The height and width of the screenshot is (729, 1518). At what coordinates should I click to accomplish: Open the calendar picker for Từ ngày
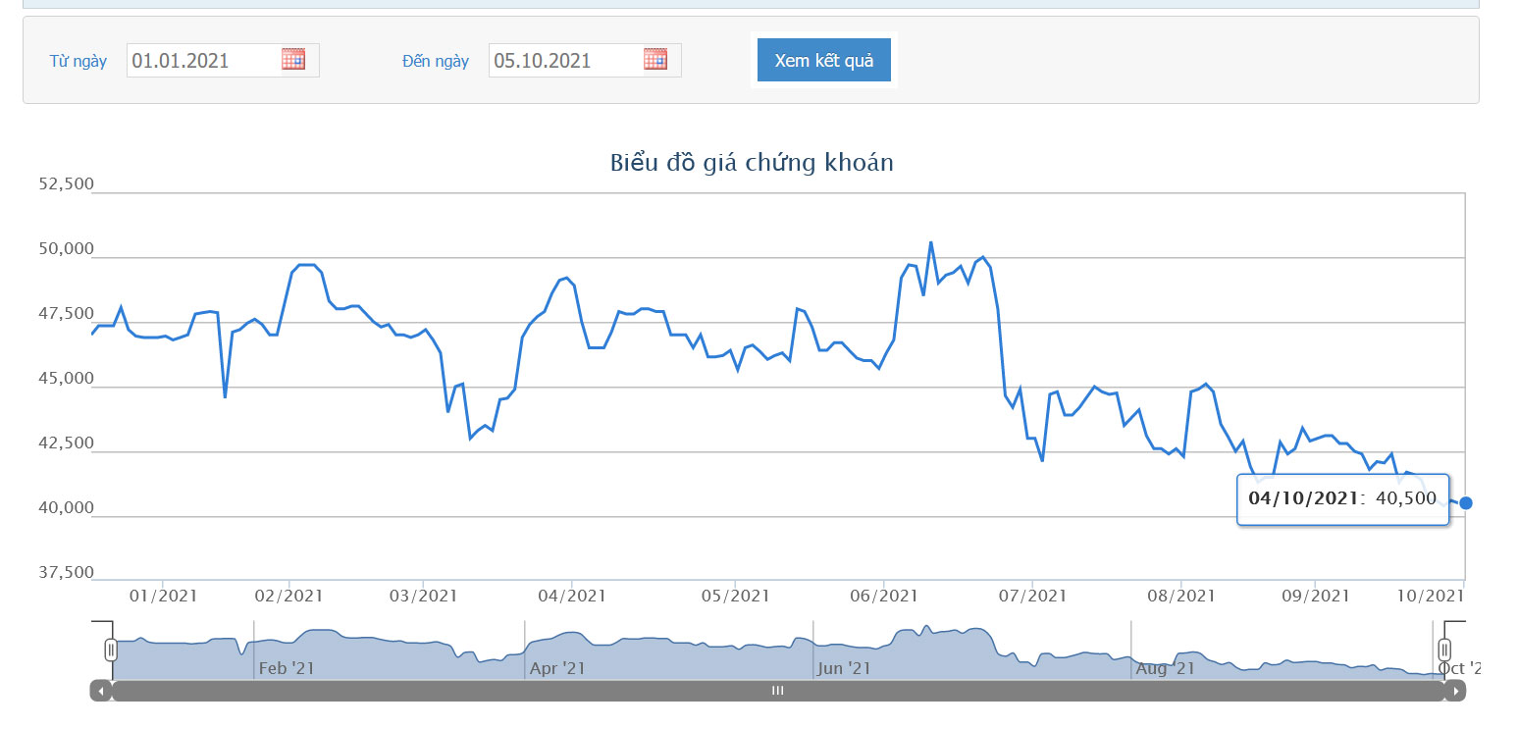pyautogui.click(x=293, y=59)
